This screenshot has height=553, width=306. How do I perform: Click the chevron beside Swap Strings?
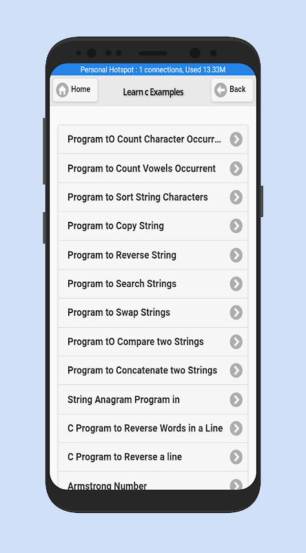(x=236, y=312)
